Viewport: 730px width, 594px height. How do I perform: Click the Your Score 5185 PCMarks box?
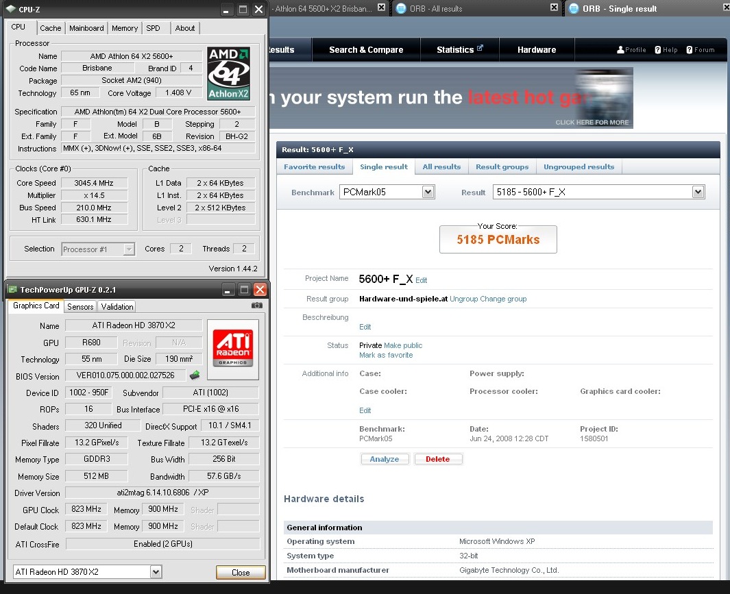[x=498, y=239]
